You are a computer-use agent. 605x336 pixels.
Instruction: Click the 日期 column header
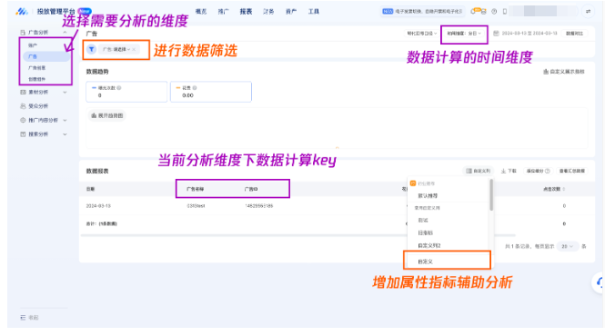[90, 189]
